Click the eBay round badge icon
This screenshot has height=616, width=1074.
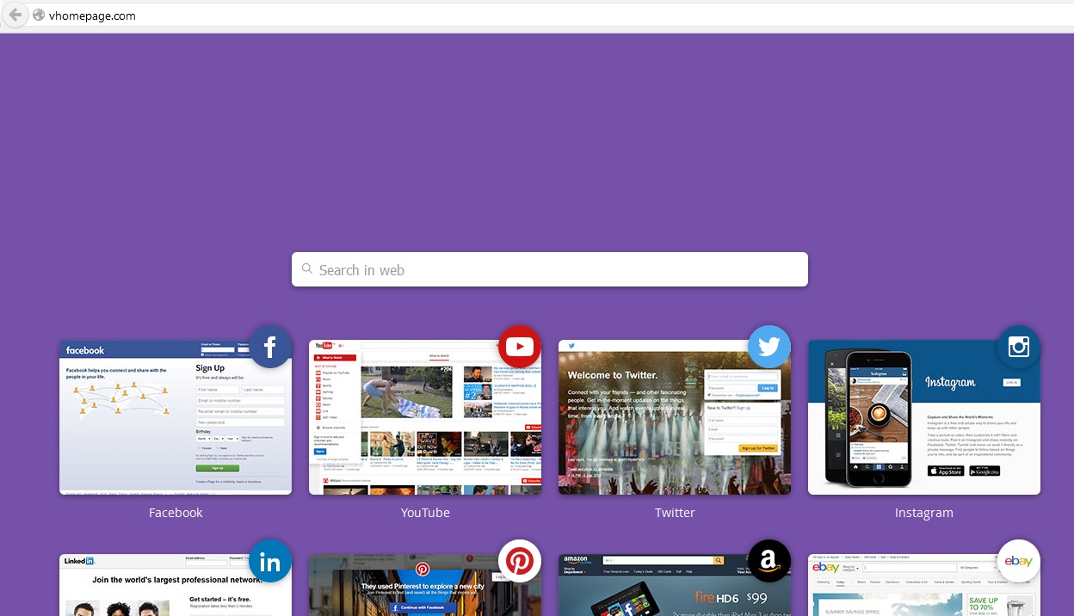pos(1019,562)
